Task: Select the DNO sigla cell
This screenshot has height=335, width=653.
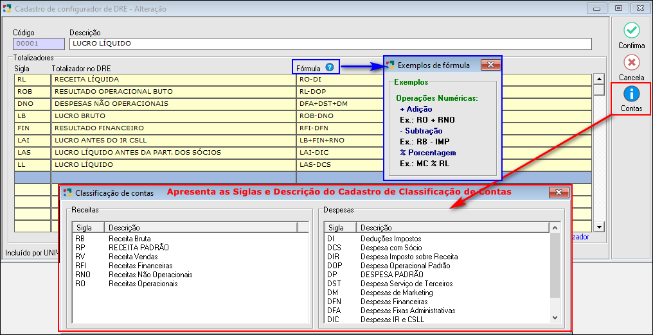Action: tap(32, 103)
